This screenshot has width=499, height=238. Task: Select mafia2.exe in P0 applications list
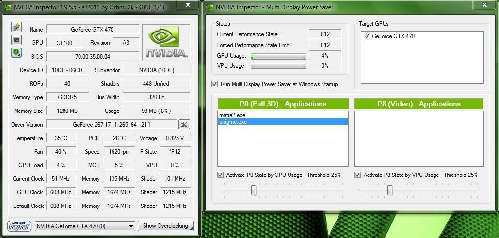[x=283, y=115]
